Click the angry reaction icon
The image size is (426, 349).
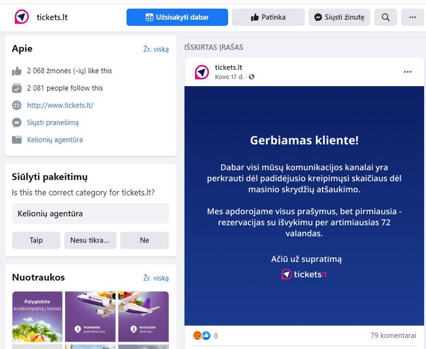197,336
